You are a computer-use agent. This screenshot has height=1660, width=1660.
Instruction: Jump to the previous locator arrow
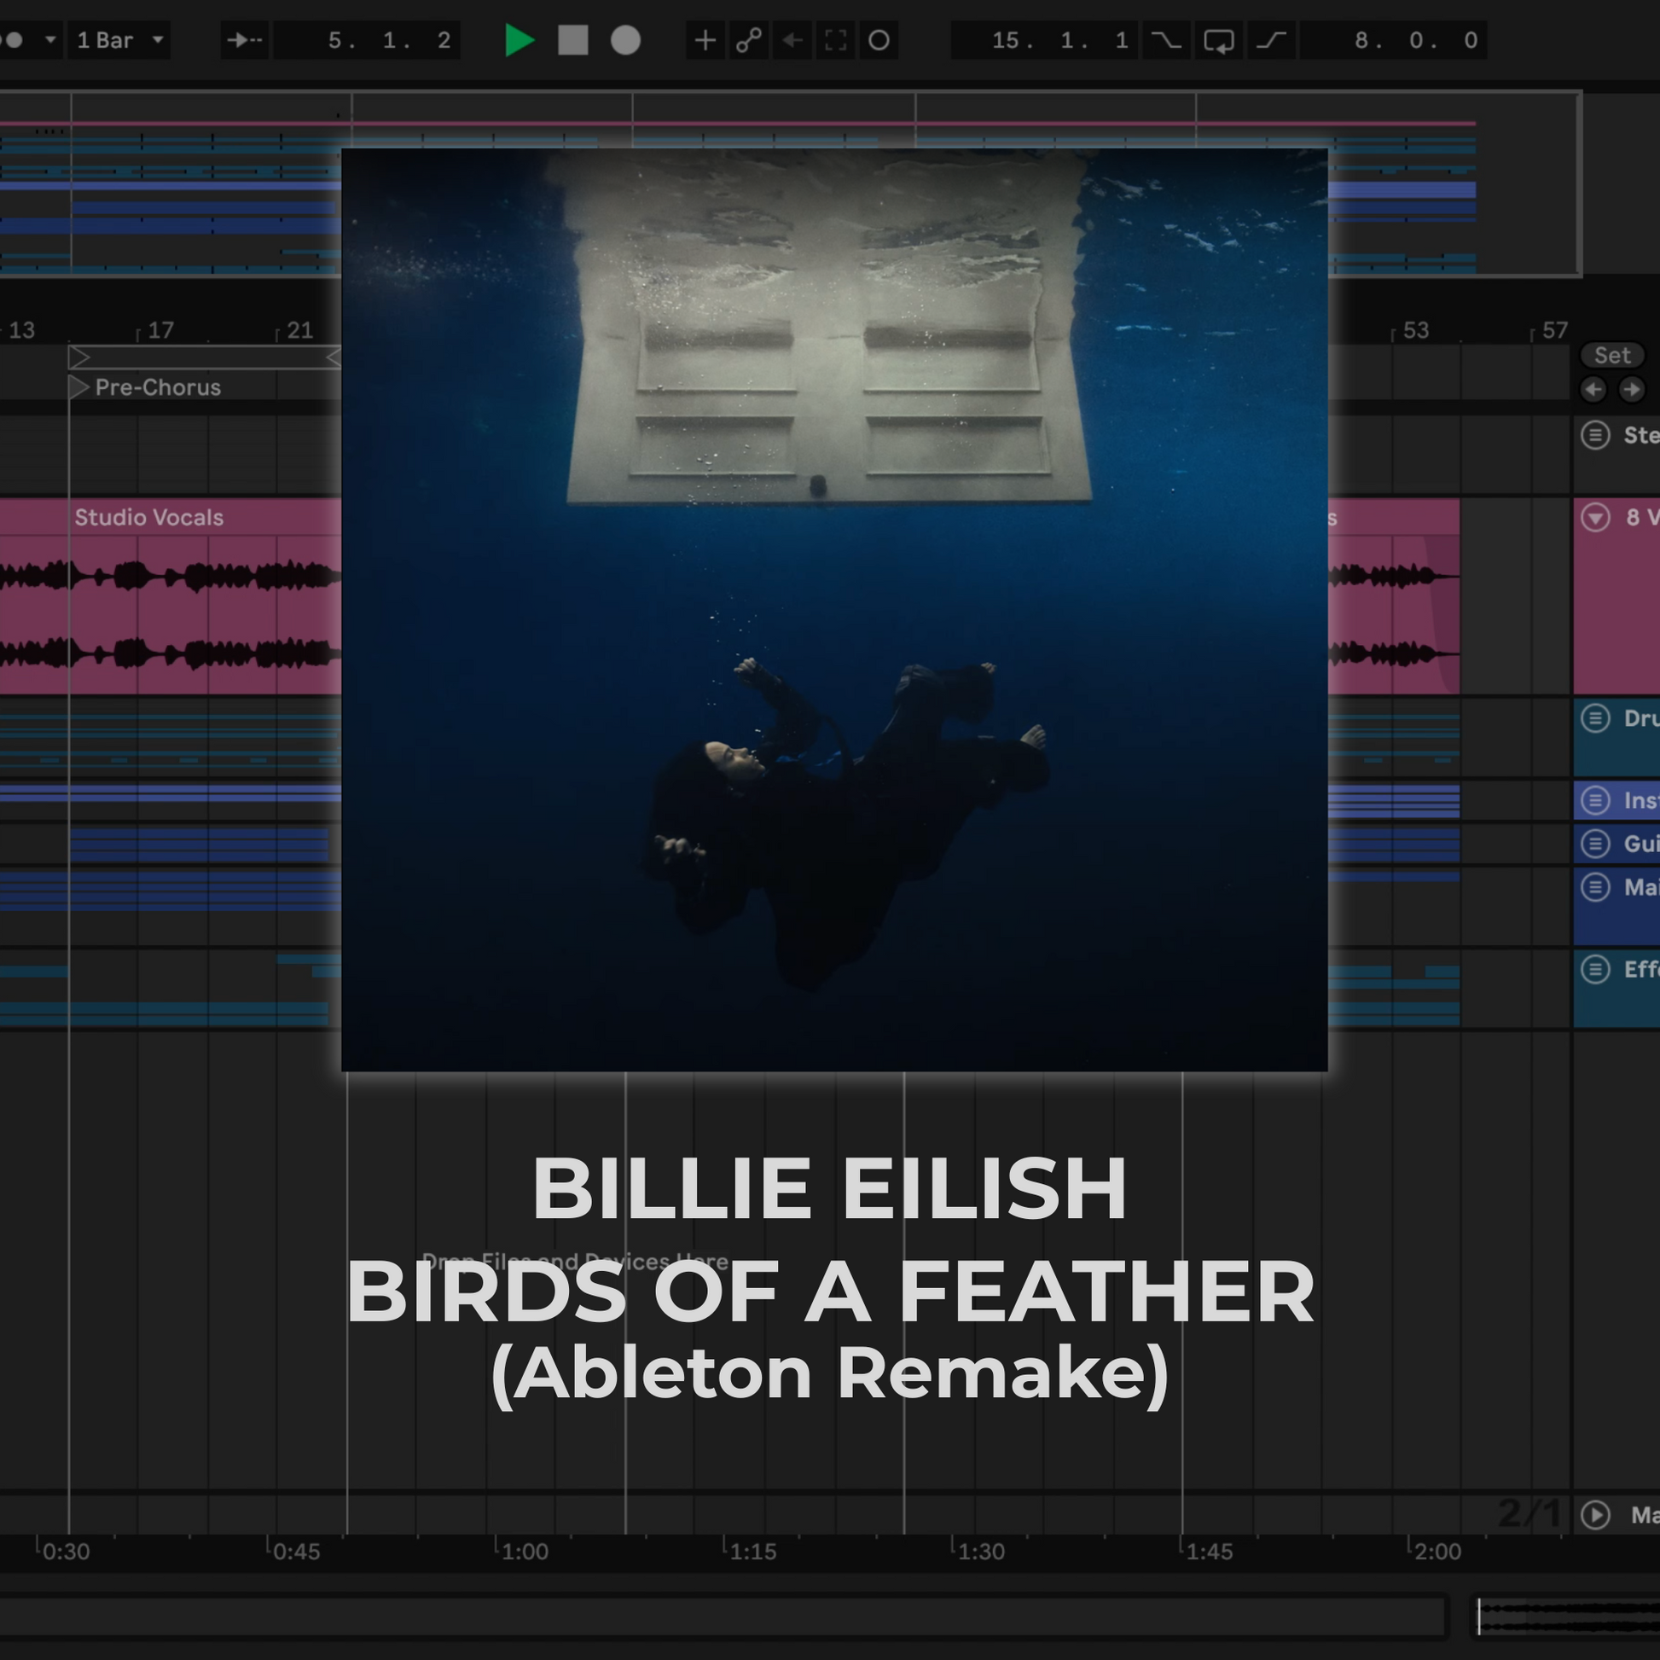1593,389
